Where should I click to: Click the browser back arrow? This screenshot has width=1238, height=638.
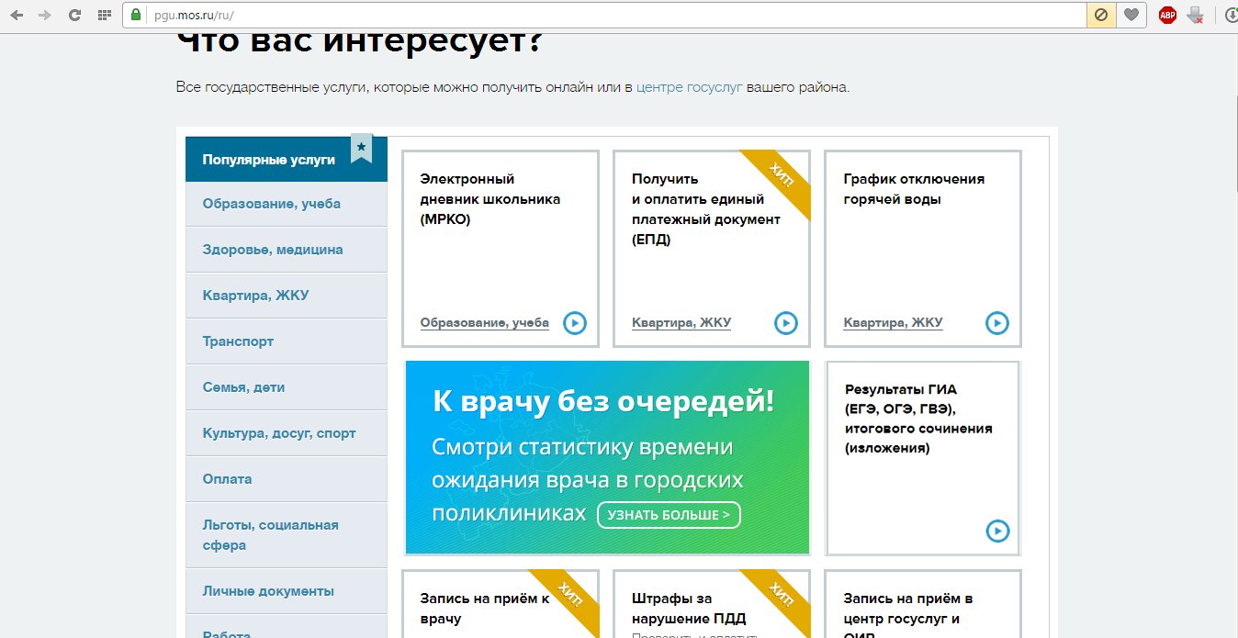17,15
